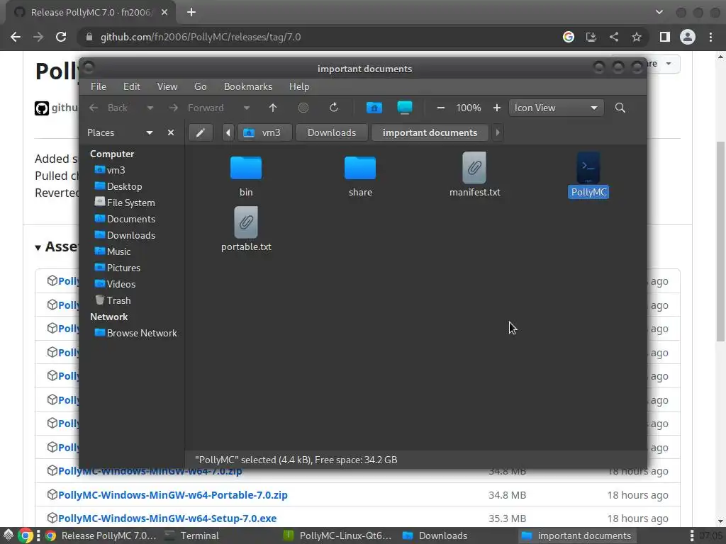Open file manager search
The height and width of the screenshot is (544, 726).
620,108
